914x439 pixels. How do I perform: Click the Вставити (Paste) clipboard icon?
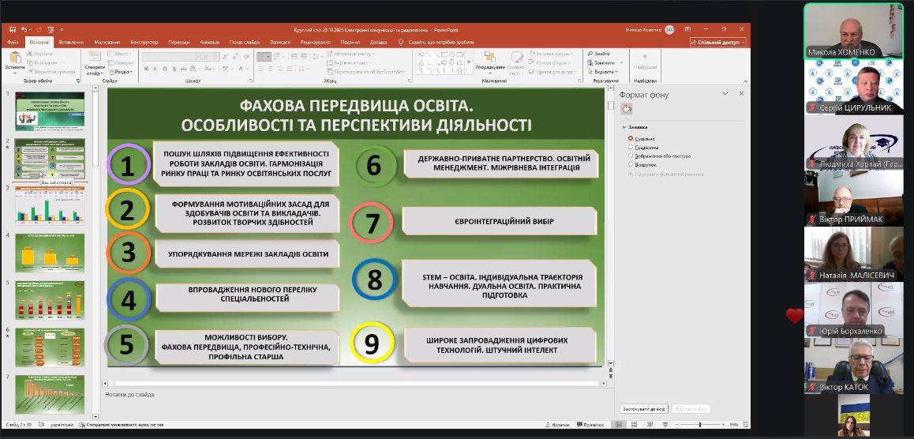click(x=15, y=58)
